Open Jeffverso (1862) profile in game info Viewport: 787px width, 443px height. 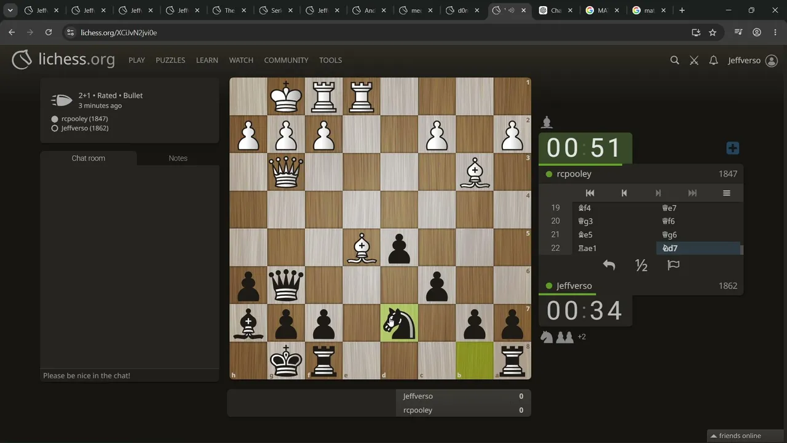click(x=84, y=128)
